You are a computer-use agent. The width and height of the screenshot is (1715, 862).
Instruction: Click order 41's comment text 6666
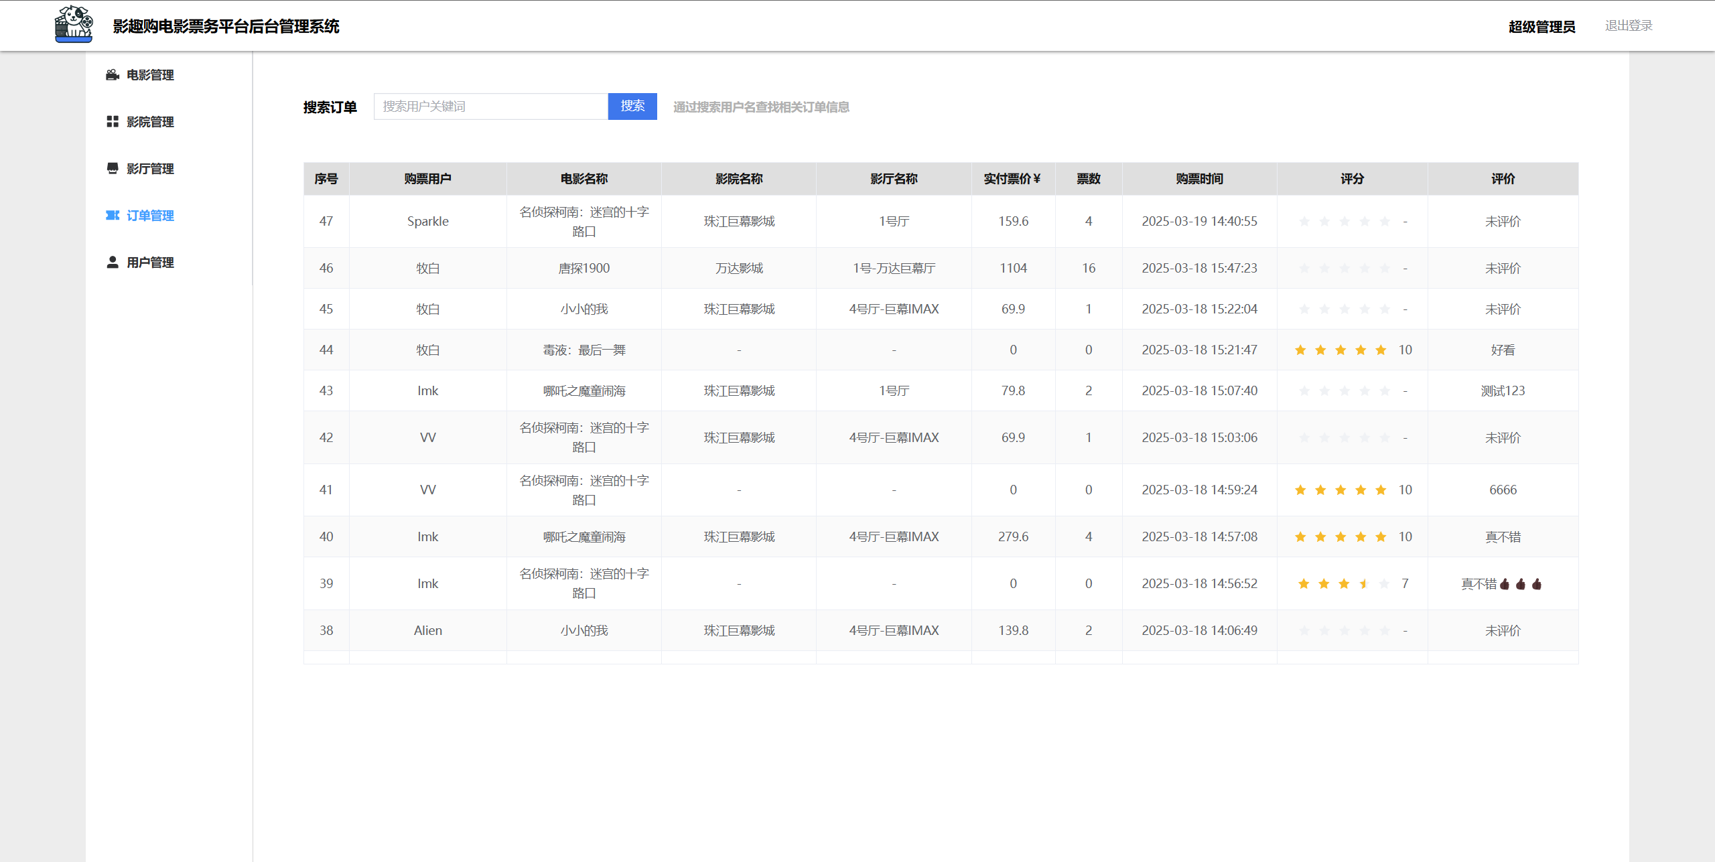pyautogui.click(x=1503, y=490)
